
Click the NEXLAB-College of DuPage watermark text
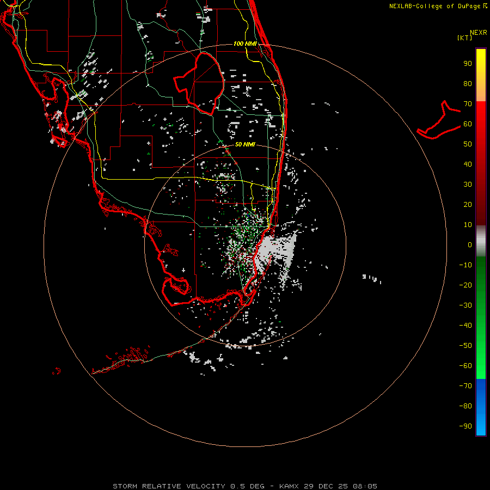438,6
